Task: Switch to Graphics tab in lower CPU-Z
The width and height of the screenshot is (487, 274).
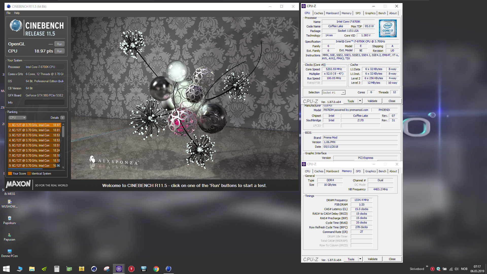Action: tap(370, 171)
